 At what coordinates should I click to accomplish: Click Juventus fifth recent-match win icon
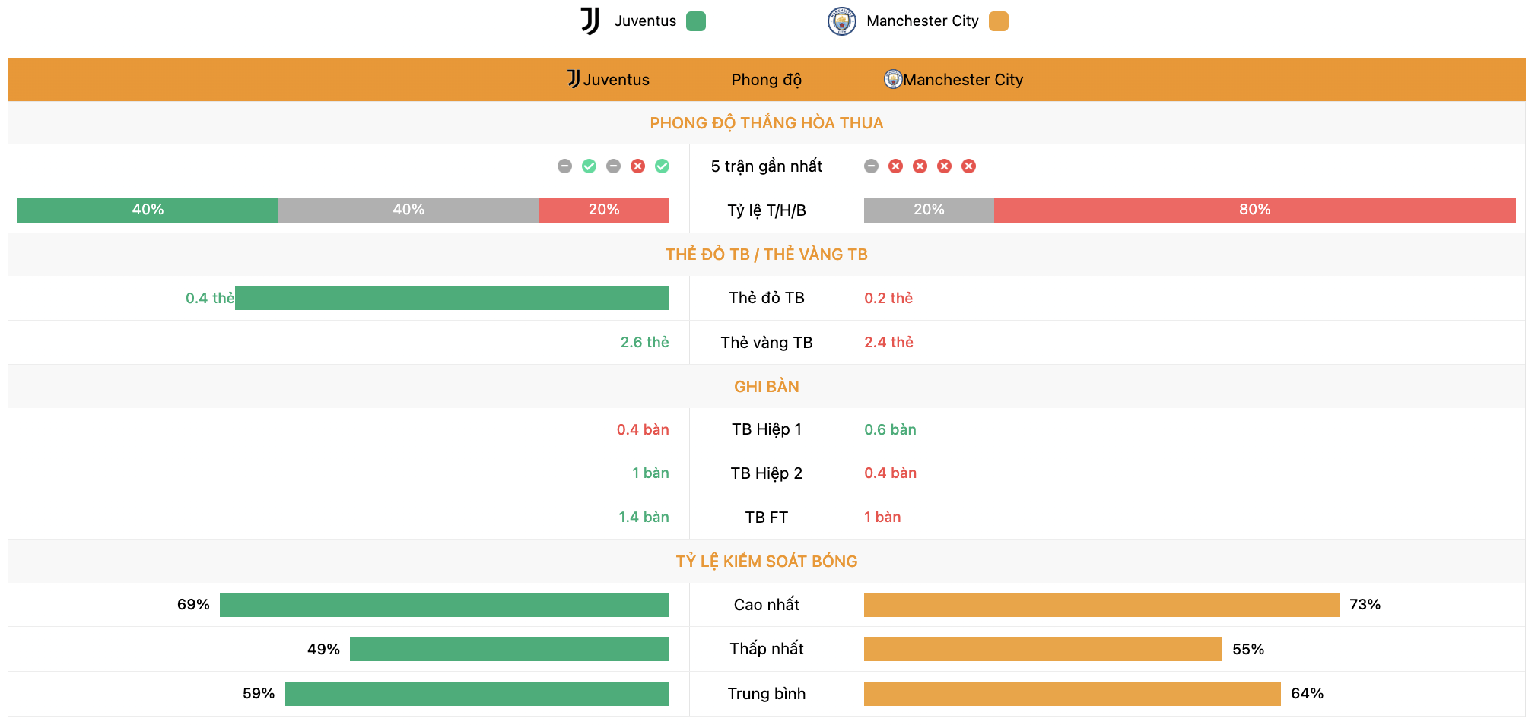[662, 166]
